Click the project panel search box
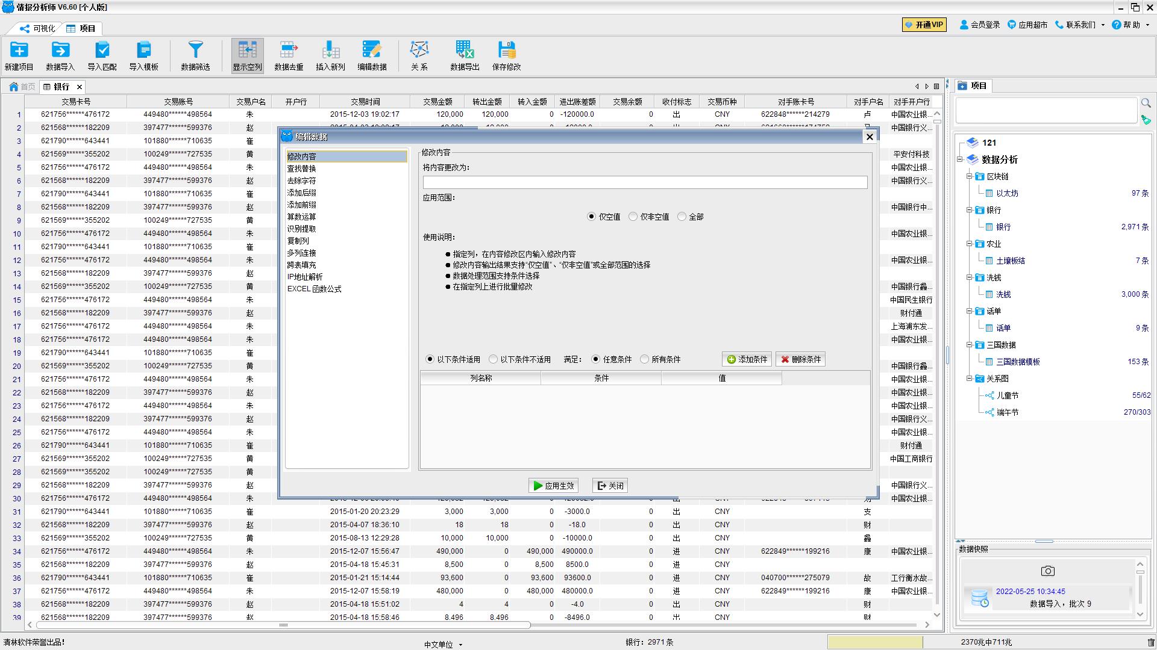This screenshot has height=650, width=1157. tap(1046, 111)
